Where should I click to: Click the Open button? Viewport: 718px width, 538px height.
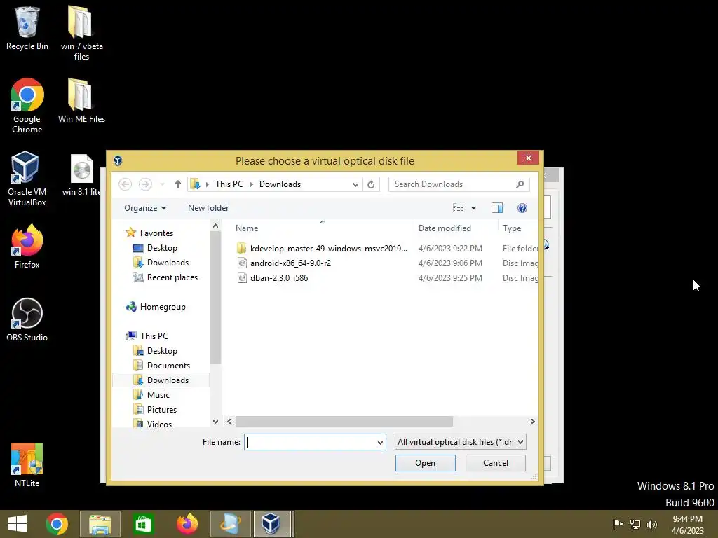tap(426, 463)
